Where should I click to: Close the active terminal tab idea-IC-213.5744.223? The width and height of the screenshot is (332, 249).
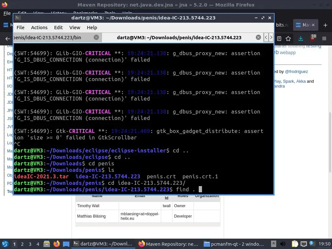[258, 38]
